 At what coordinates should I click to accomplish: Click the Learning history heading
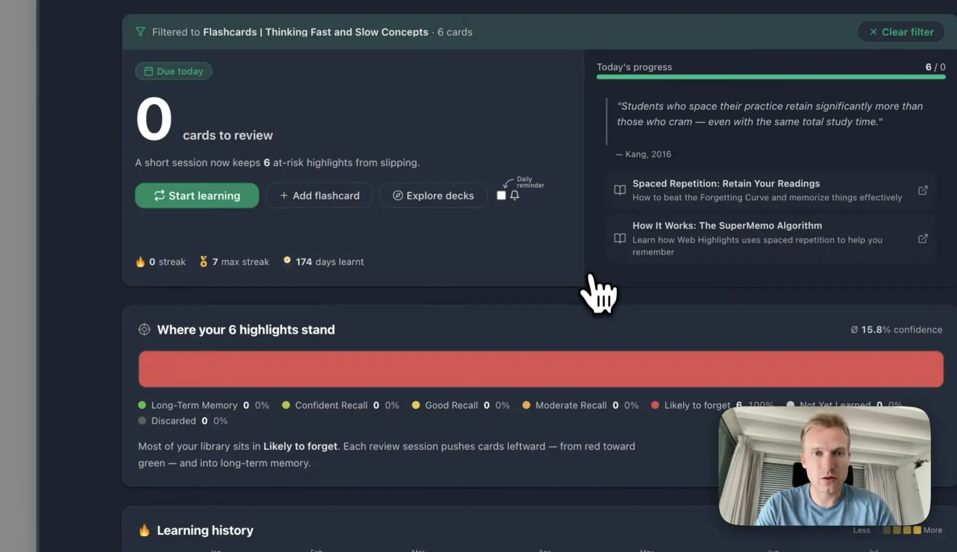click(205, 530)
